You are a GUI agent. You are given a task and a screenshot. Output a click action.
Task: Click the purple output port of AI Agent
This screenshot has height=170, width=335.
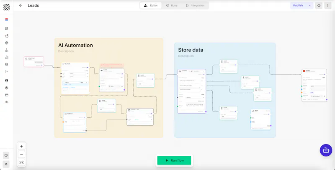tap(206, 112)
